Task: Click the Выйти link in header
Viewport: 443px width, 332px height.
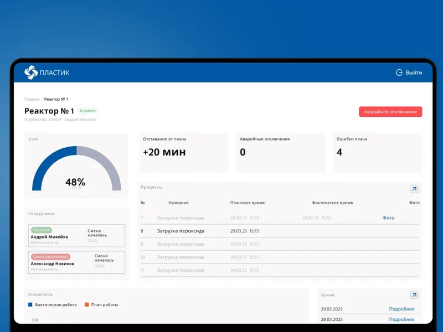Action: (414, 72)
